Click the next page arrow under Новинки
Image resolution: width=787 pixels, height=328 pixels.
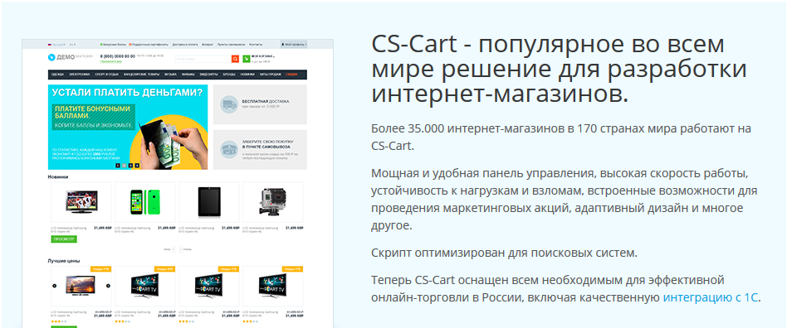181,248
